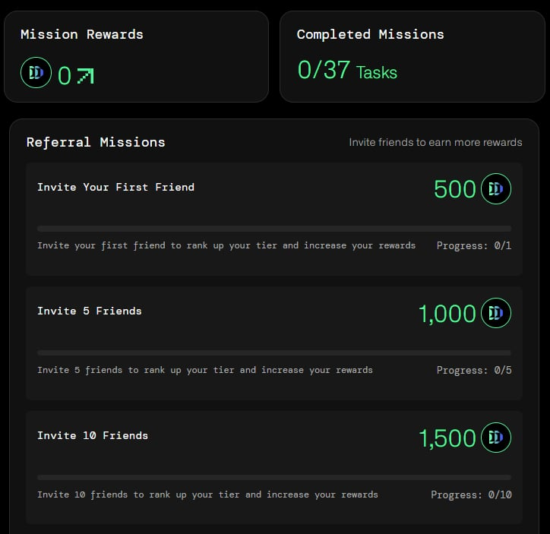The width and height of the screenshot is (550, 534).
Task: Click the token icon beside 500 reward
Action: tap(495, 188)
